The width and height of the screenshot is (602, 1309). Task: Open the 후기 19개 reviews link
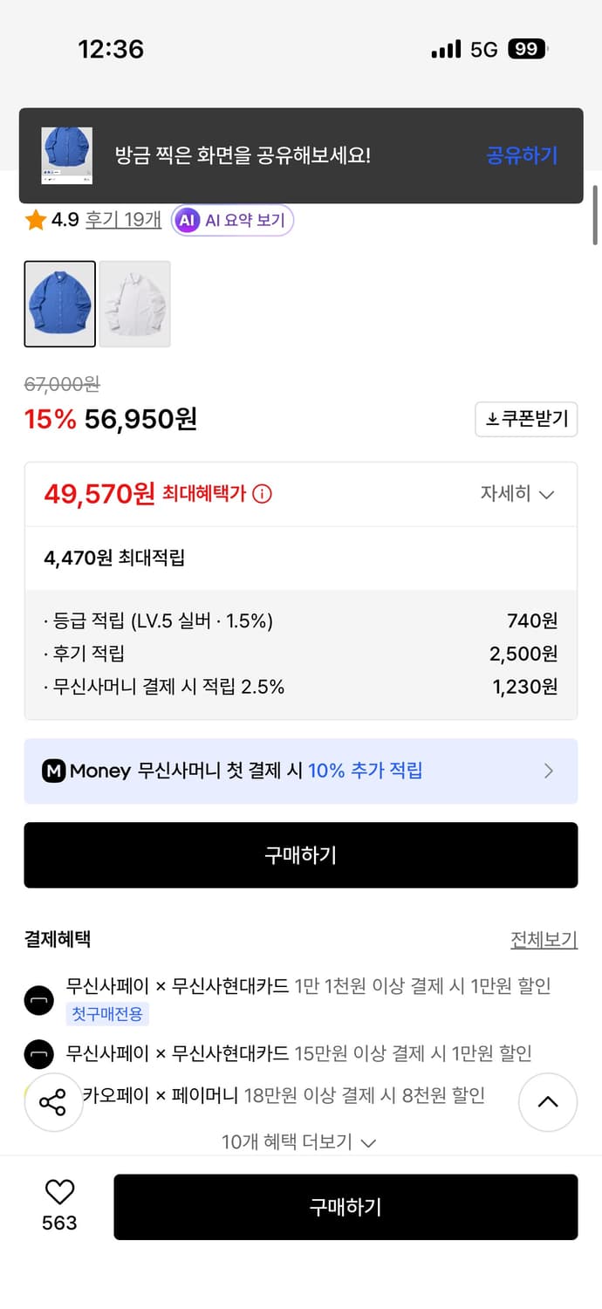(122, 221)
